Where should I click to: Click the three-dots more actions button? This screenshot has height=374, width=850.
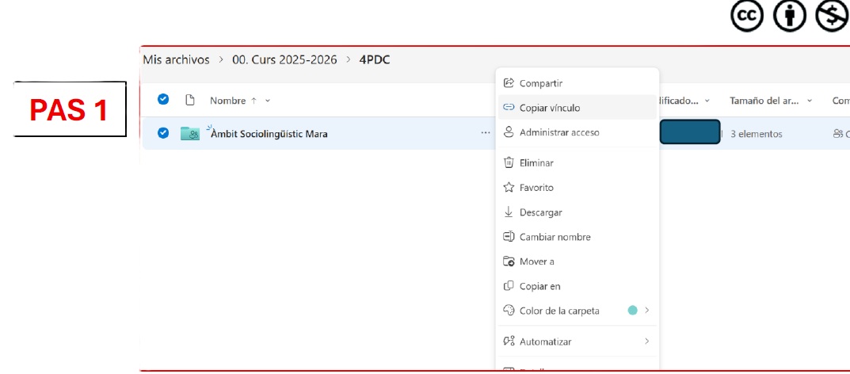click(x=485, y=133)
